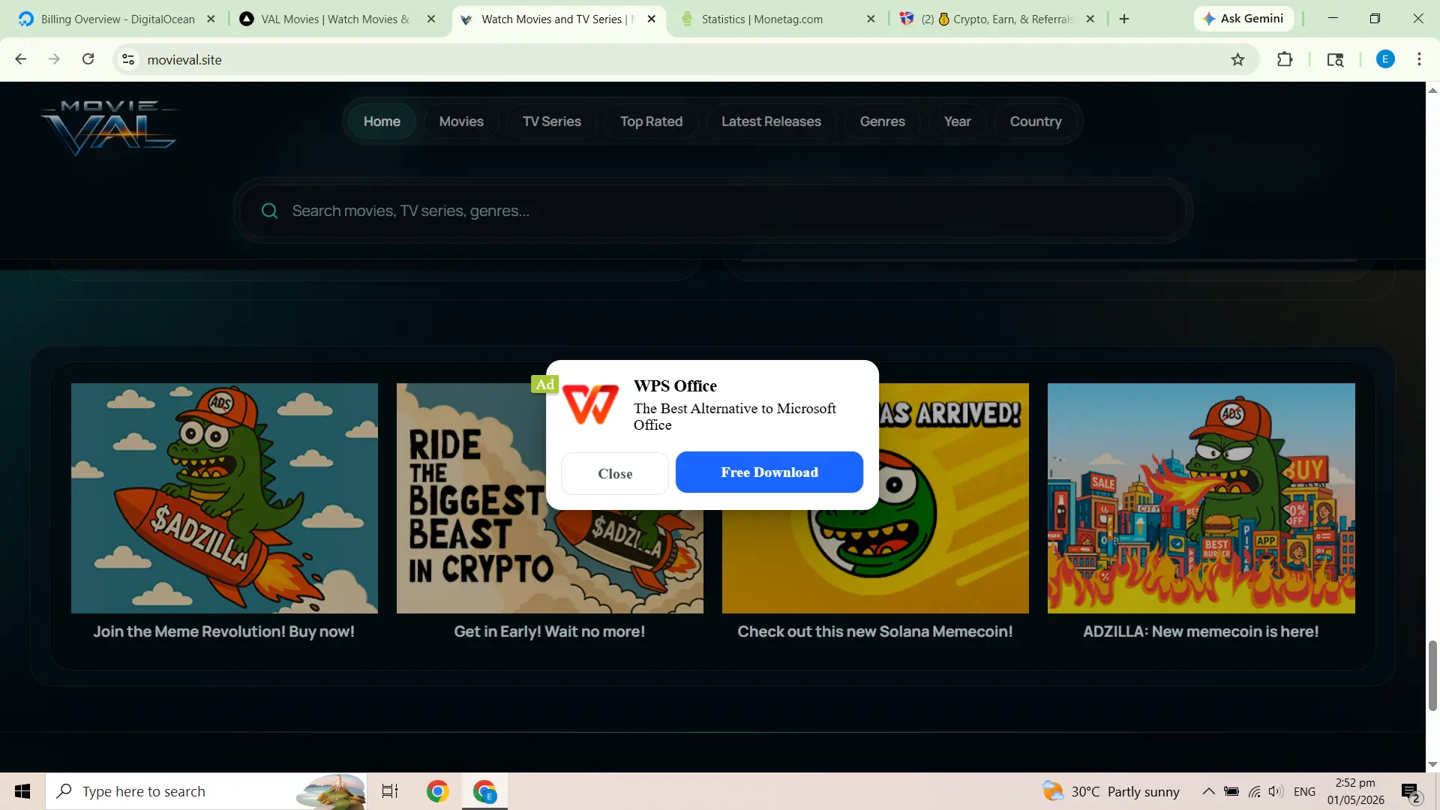Open the Chrome three-dot menu

pos(1419,59)
